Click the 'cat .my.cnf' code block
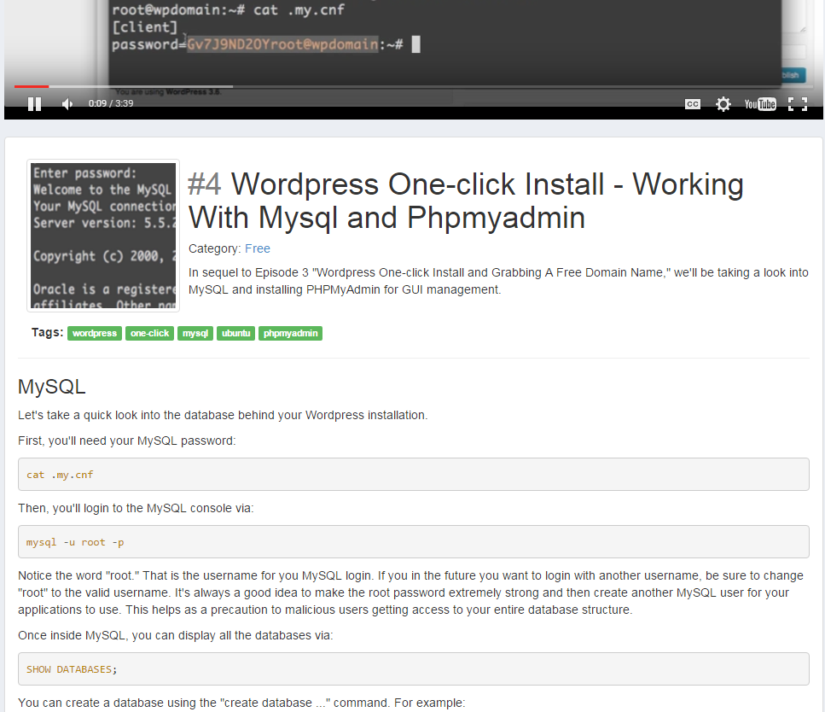Viewport: 825px width, 712px height. pos(414,475)
